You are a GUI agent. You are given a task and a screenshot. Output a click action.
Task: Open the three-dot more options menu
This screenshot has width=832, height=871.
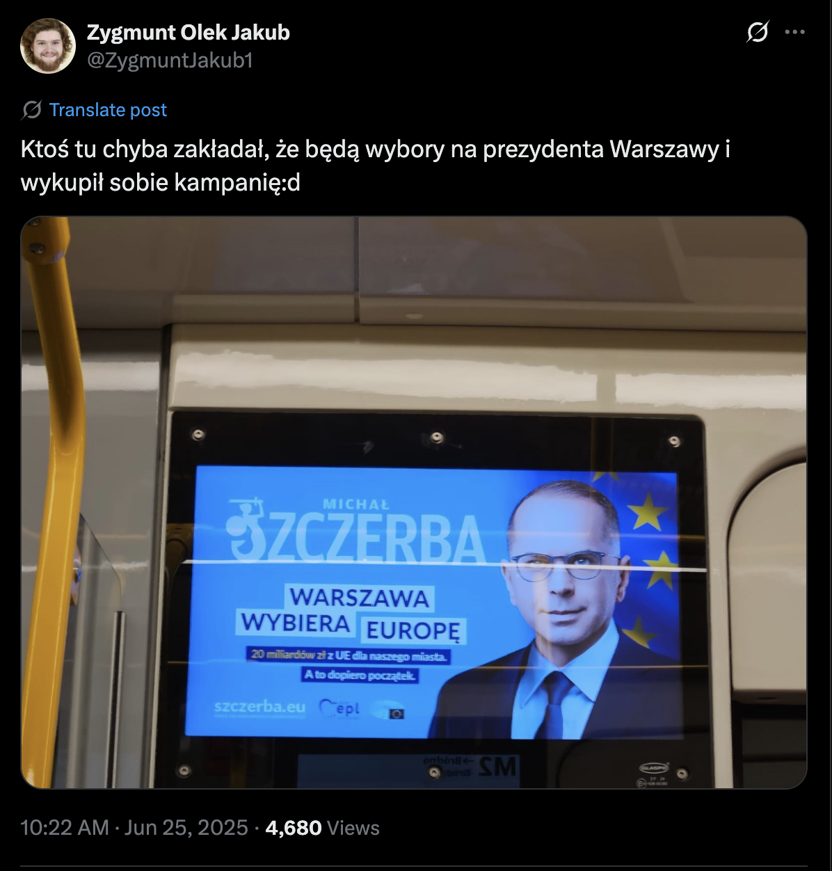(794, 32)
